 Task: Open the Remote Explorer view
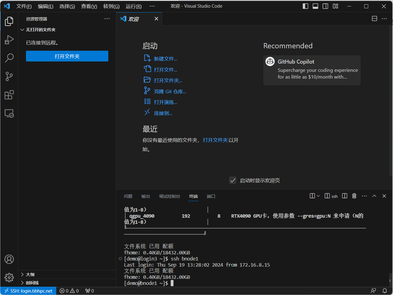[x=9, y=113]
